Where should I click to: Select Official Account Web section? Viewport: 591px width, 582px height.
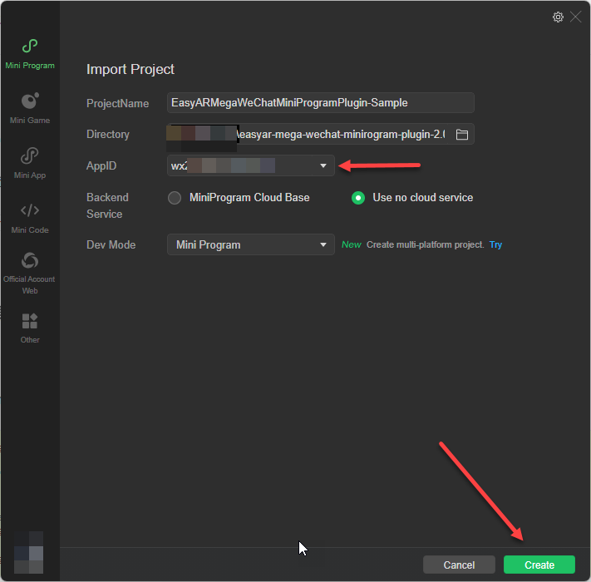[30, 274]
